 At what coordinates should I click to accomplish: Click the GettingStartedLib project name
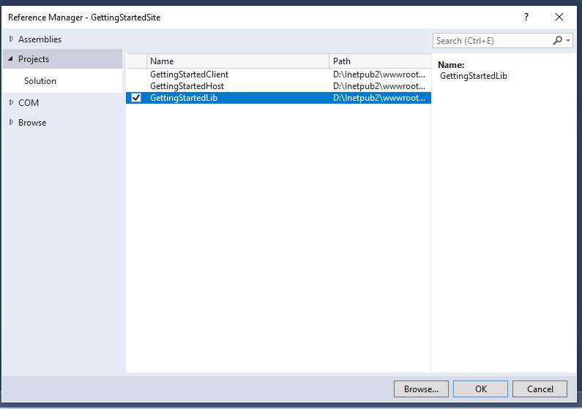[184, 98]
